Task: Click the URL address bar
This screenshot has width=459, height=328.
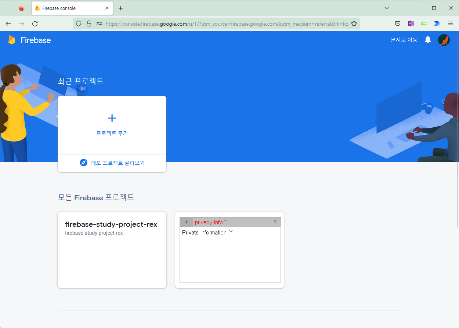Action: tap(227, 23)
